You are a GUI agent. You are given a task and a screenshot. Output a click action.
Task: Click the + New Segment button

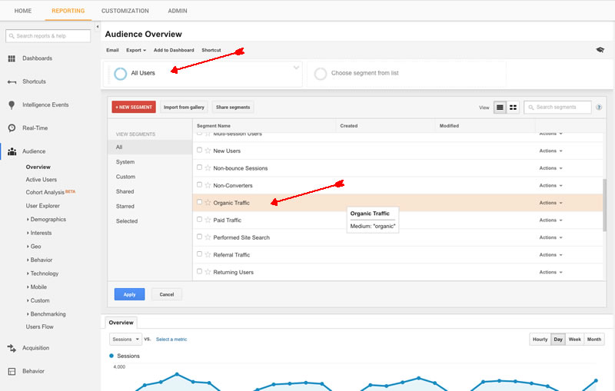tap(134, 108)
